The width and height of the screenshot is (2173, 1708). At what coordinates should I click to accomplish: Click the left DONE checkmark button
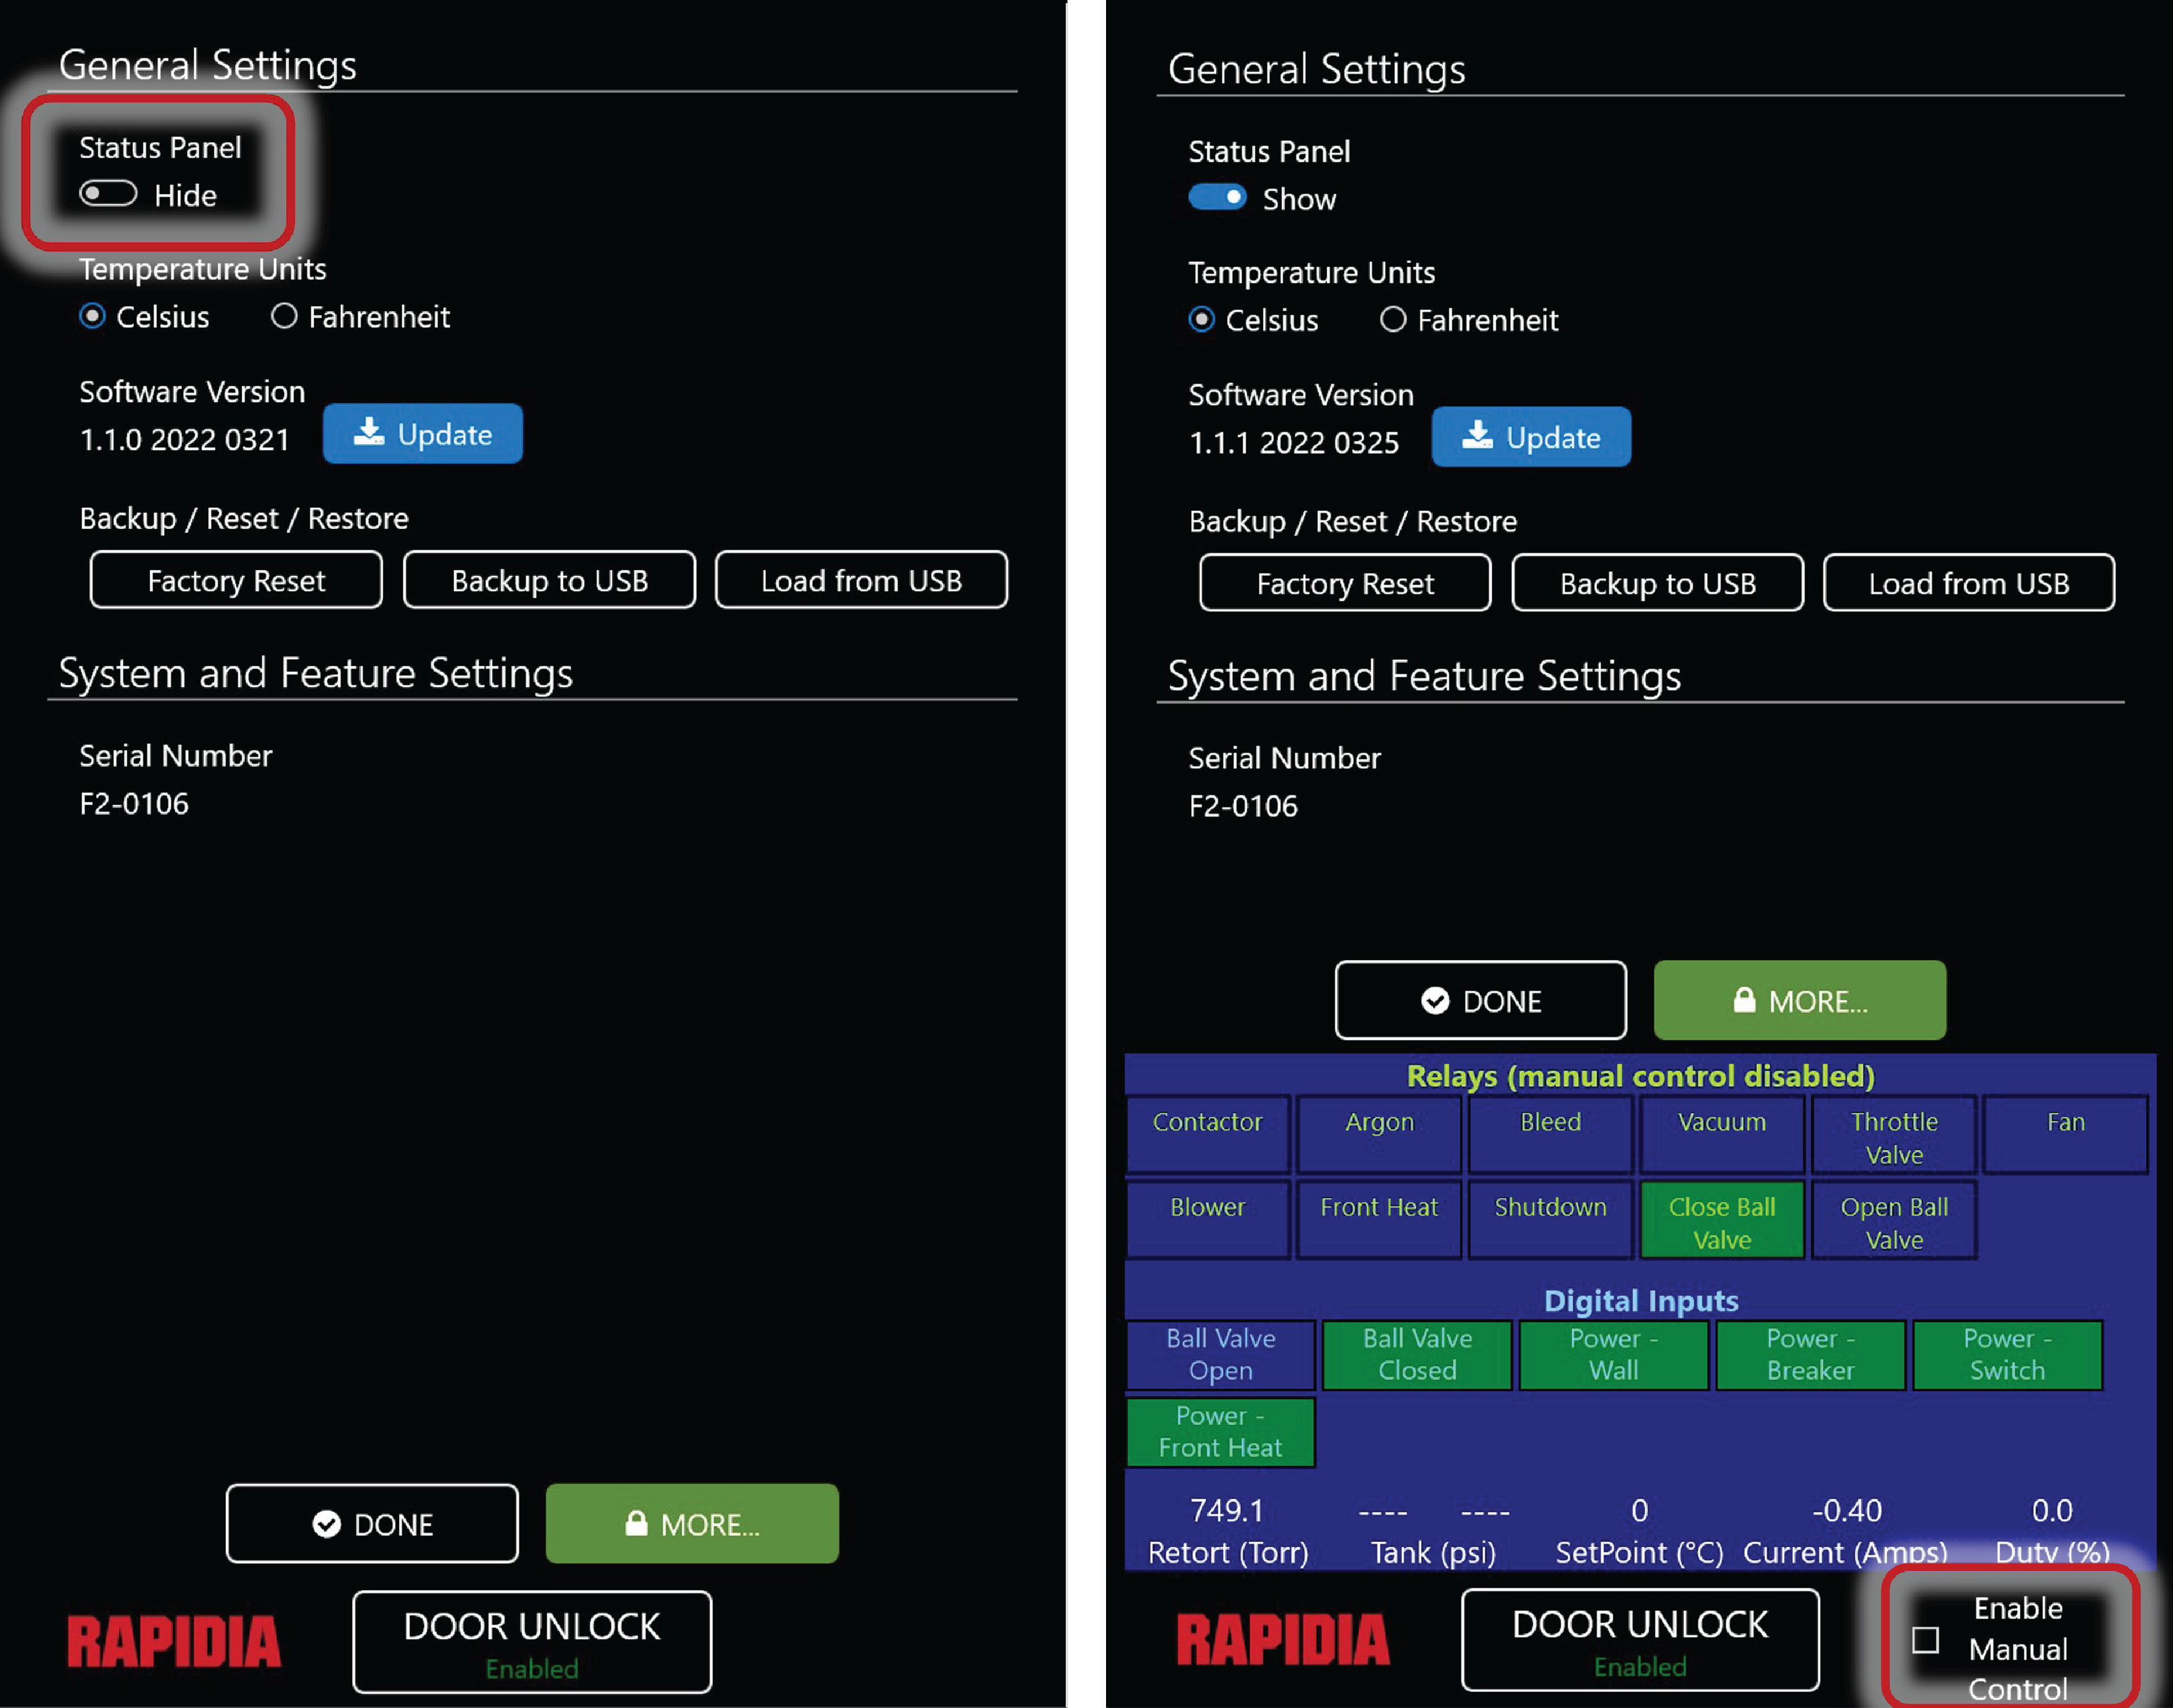[372, 1523]
